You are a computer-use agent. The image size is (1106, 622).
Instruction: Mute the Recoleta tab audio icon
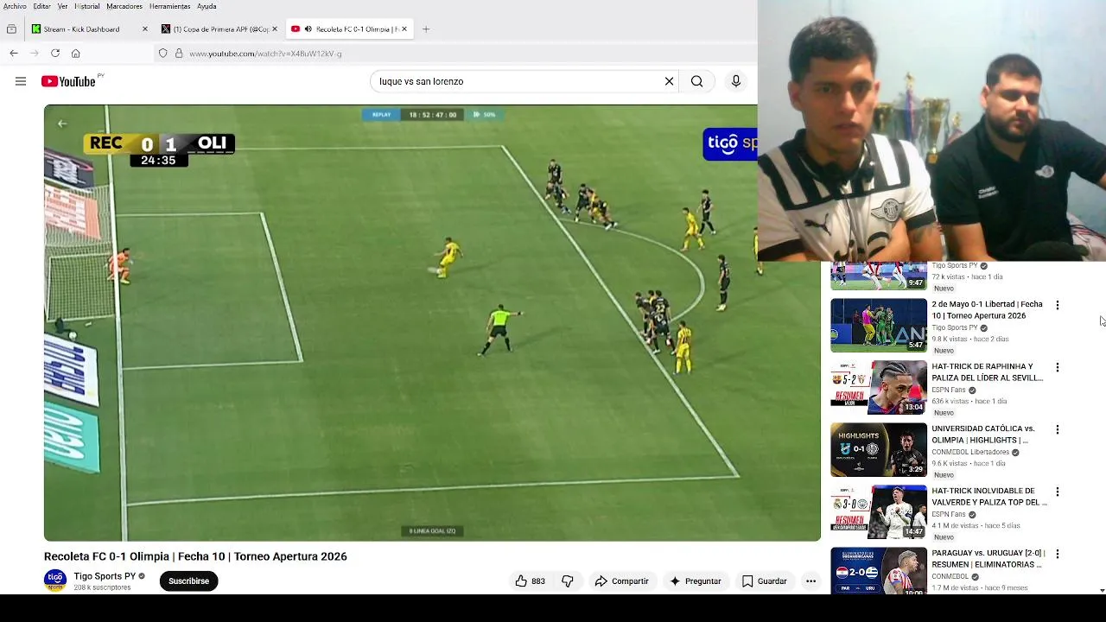308,29
